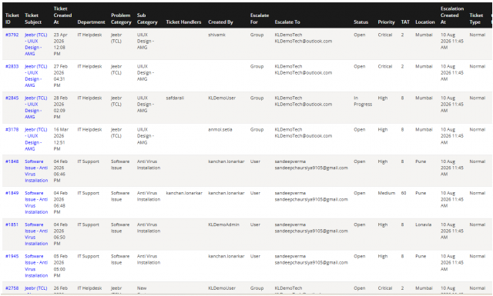Open ticket #2845 link

click(12, 98)
